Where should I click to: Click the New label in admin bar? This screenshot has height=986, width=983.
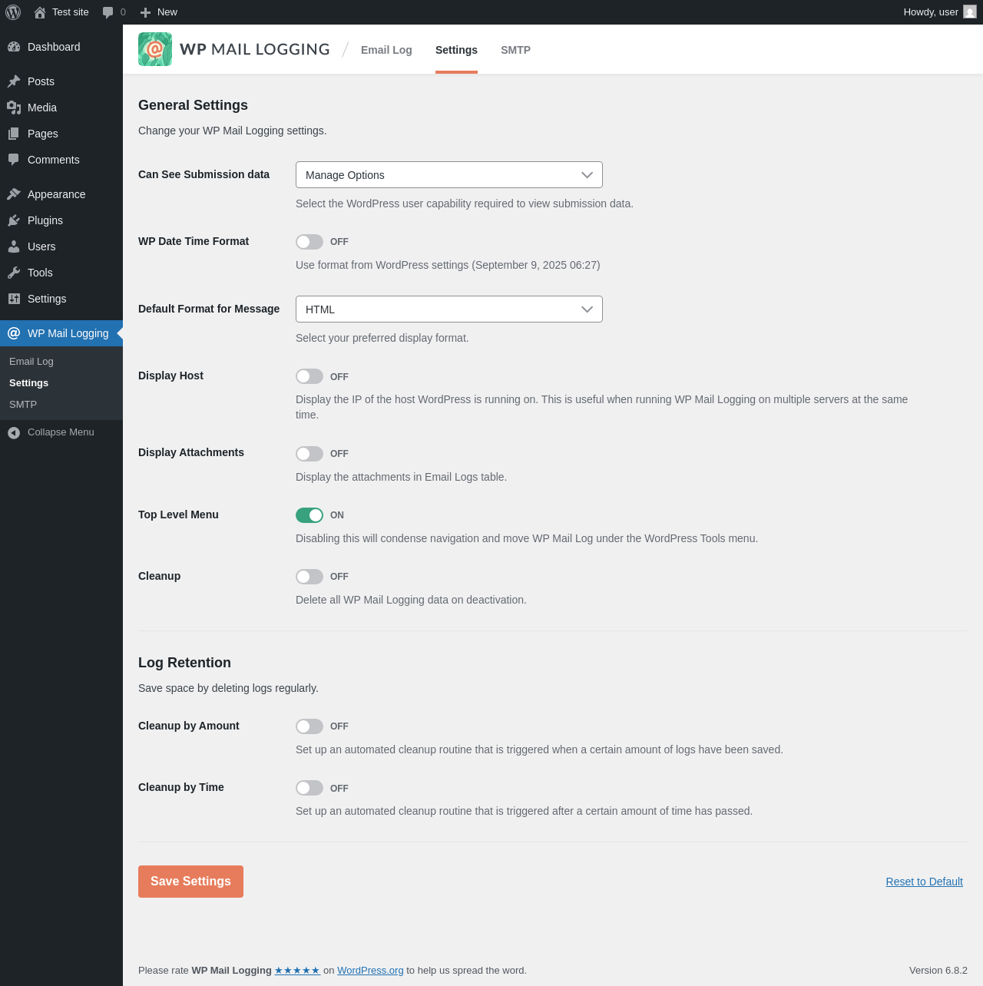pyautogui.click(x=167, y=12)
